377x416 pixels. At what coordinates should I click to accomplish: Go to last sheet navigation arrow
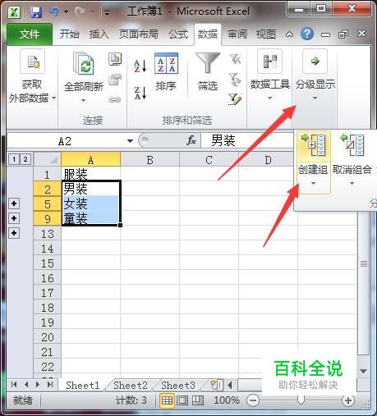[x=50, y=385]
